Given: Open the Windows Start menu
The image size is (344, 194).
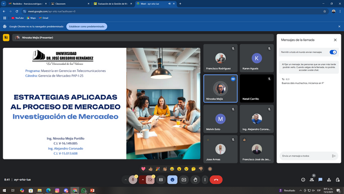Looking at the screenshot, I should tap(4, 190).
